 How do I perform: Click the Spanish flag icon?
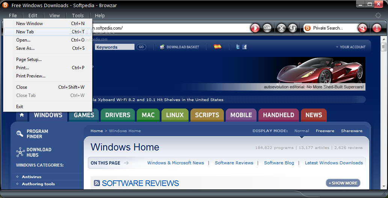(217, 47)
